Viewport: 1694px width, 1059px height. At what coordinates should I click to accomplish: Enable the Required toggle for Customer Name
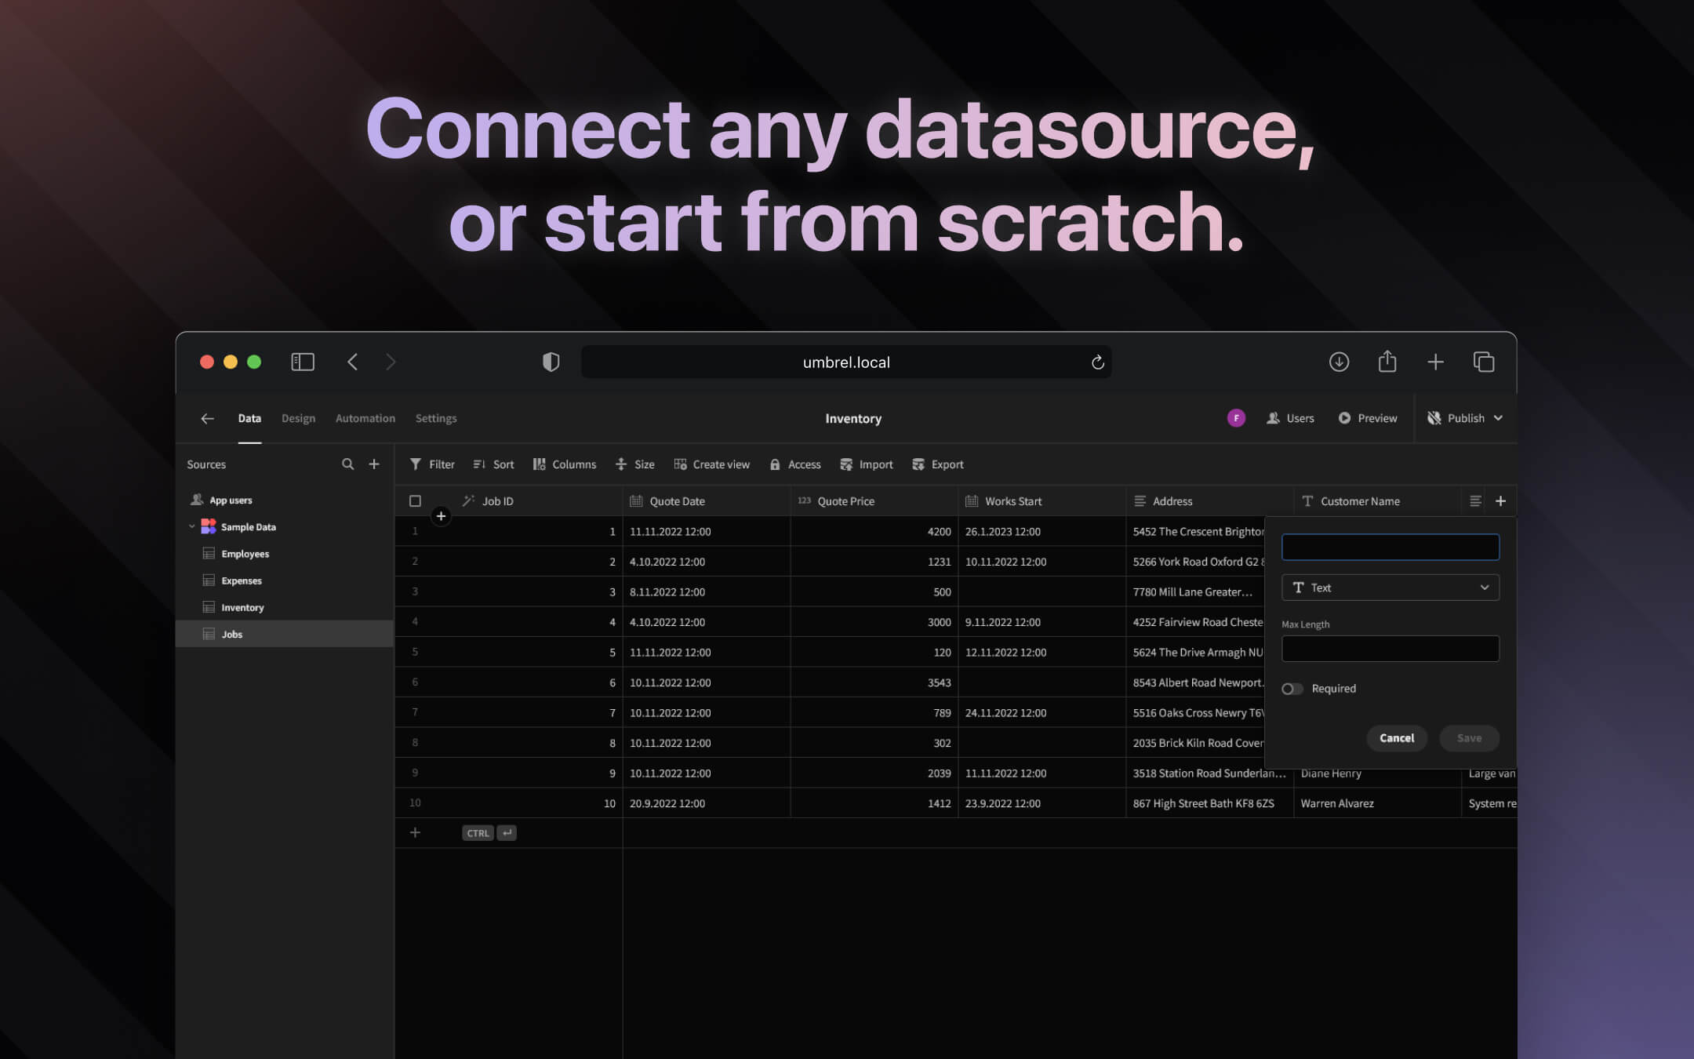click(x=1292, y=688)
